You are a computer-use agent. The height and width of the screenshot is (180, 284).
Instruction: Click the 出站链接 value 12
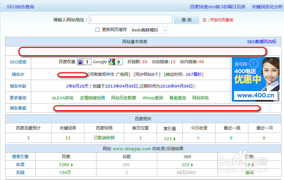pyautogui.click(x=173, y=62)
